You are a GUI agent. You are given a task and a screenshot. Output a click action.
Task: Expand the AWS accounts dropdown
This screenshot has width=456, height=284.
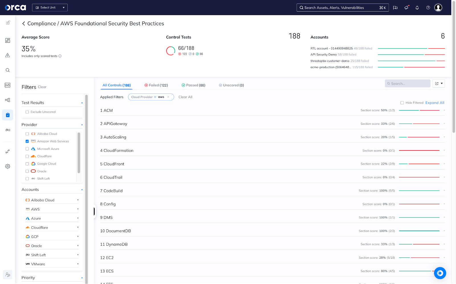(x=78, y=209)
